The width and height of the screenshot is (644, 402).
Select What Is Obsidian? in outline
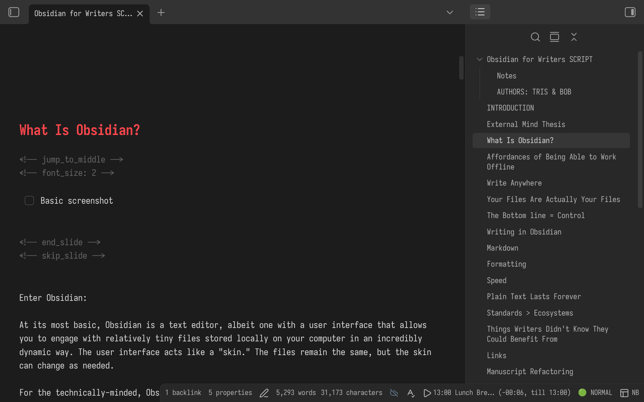(551, 140)
